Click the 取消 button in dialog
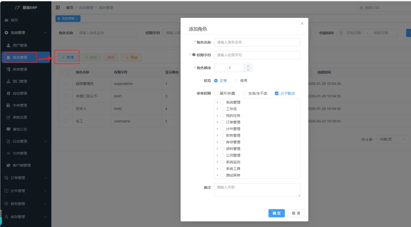This screenshot has width=411, height=227. [x=296, y=213]
